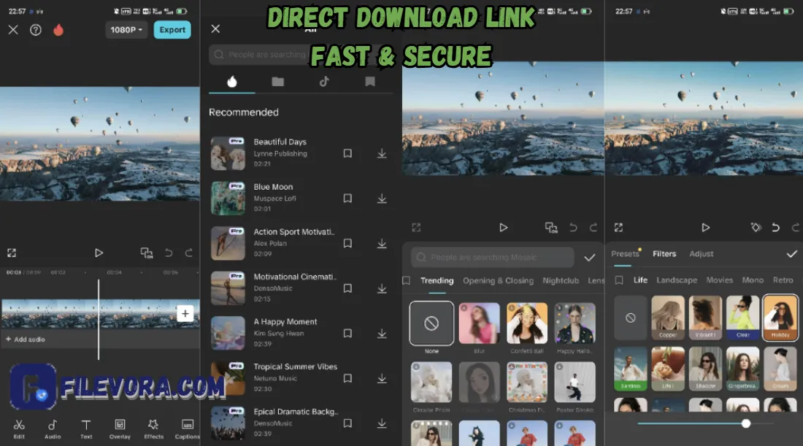
Task: Favorite the A Happy Moment song
Action: click(x=347, y=333)
